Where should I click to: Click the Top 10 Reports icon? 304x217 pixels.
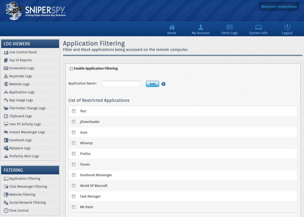(x=6, y=60)
